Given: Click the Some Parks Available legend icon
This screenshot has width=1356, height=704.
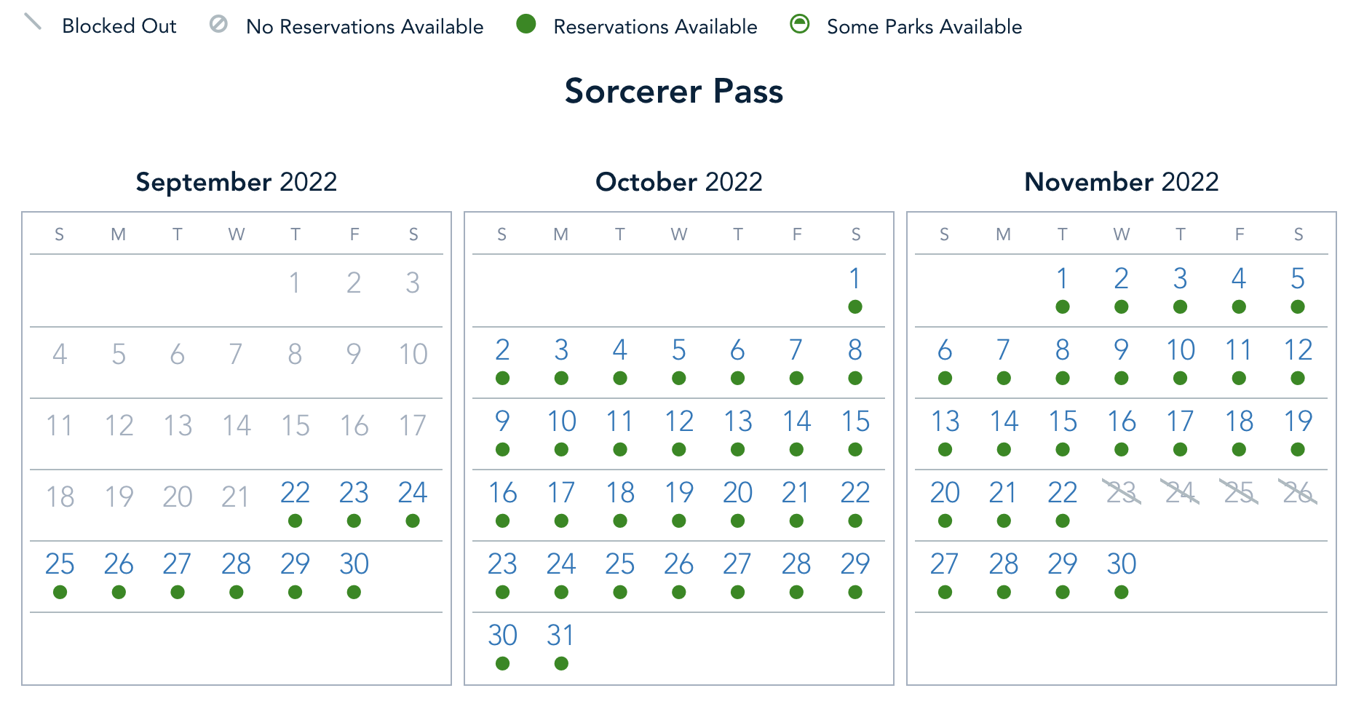Looking at the screenshot, I should point(799,25).
